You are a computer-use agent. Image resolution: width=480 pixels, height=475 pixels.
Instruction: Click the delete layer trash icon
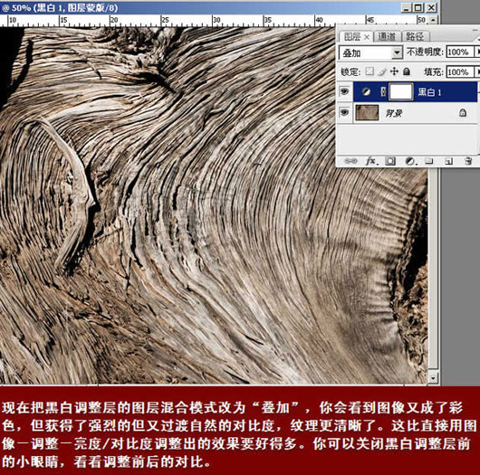468,161
